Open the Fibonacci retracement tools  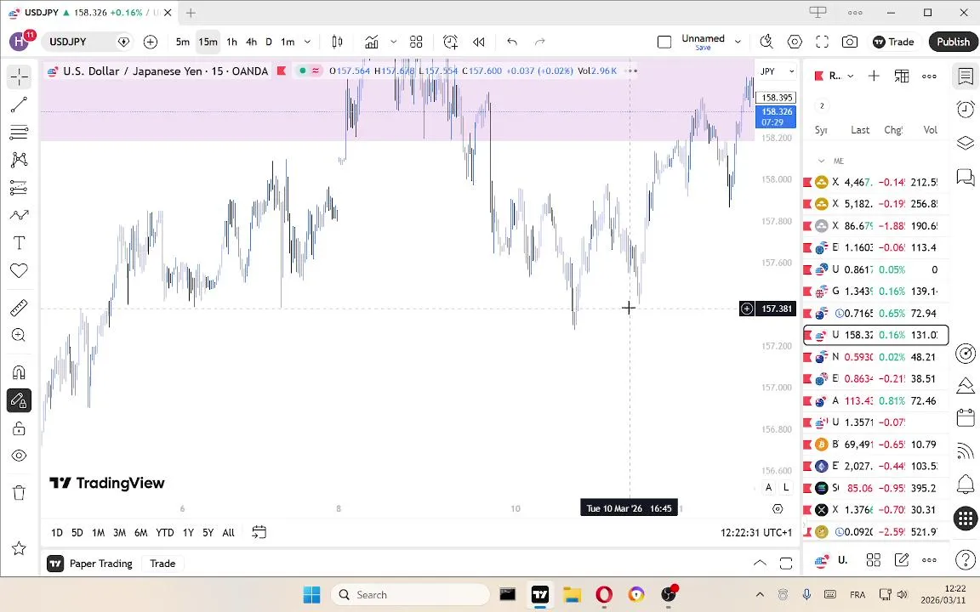click(19, 133)
